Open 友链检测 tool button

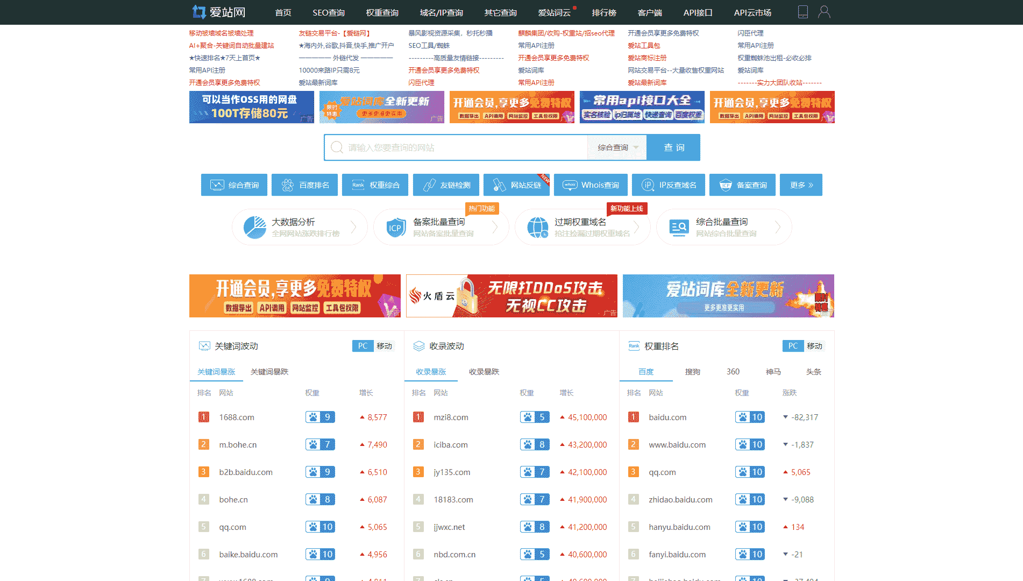point(446,185)
